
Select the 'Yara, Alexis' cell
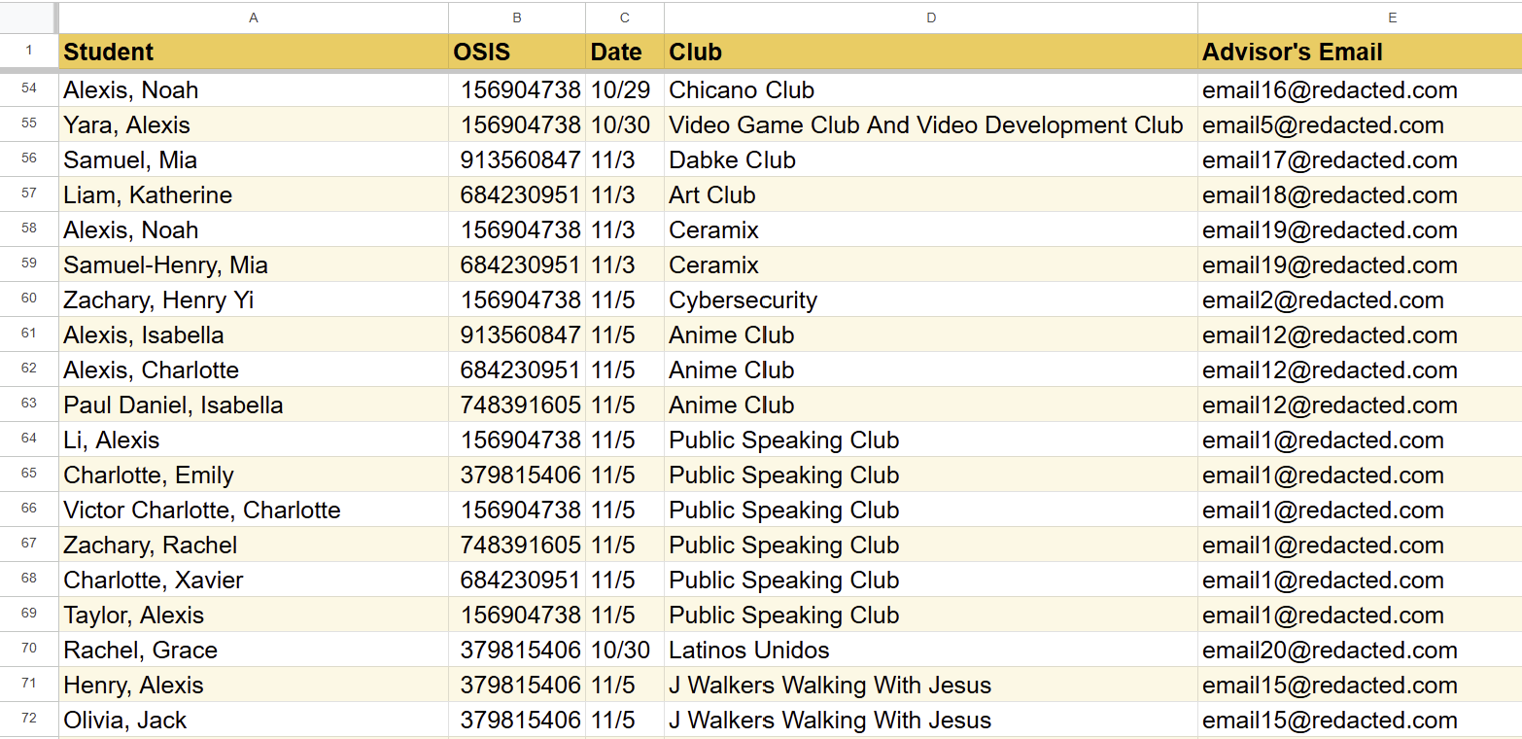coord(254,124)
